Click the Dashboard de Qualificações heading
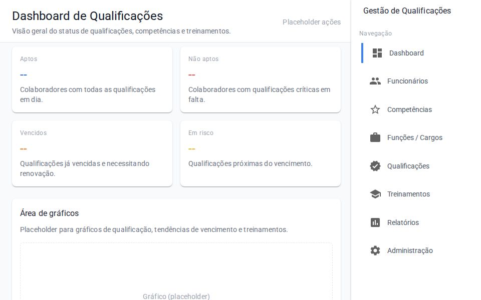This screenshot has height=300, width=481. (87, 16)
